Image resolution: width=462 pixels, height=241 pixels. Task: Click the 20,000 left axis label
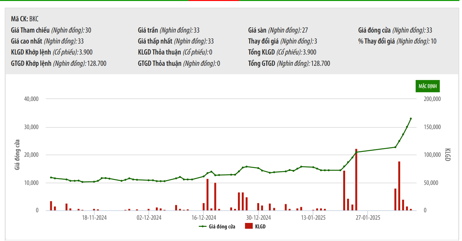coord(31,155)
